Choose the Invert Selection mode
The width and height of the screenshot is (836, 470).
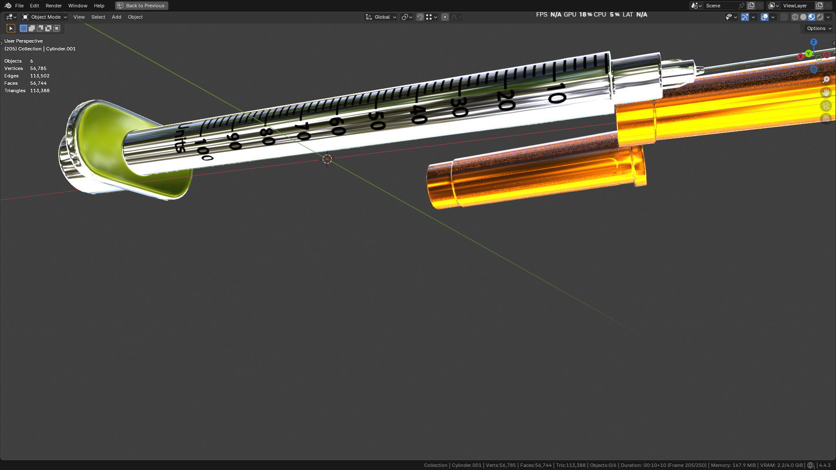pos(48,28)
